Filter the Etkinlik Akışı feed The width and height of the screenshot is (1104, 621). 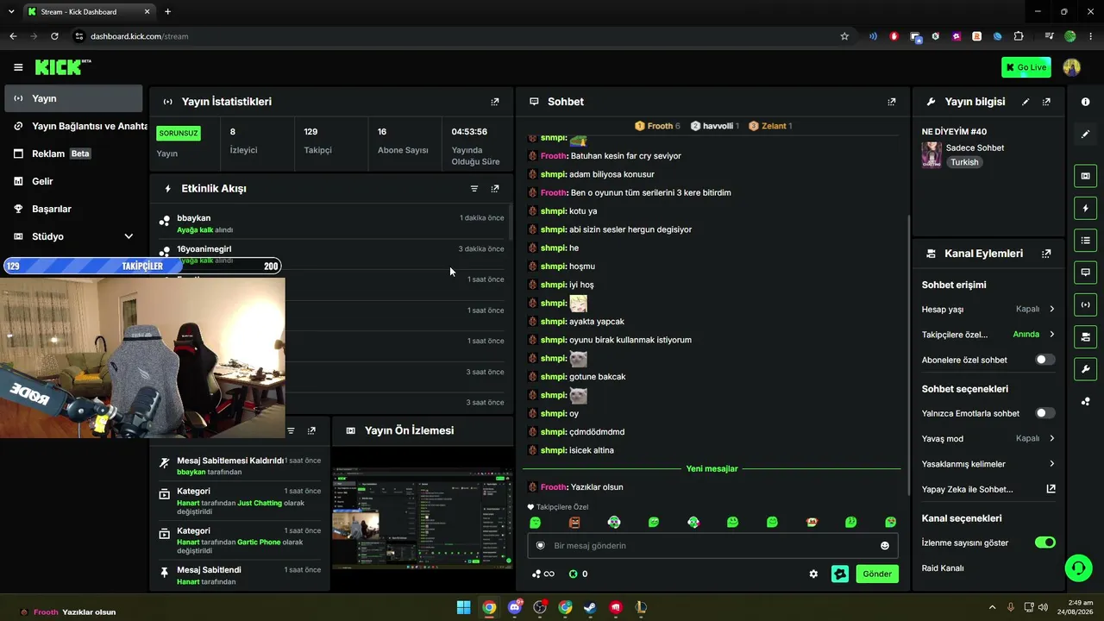tap(474, 188)
